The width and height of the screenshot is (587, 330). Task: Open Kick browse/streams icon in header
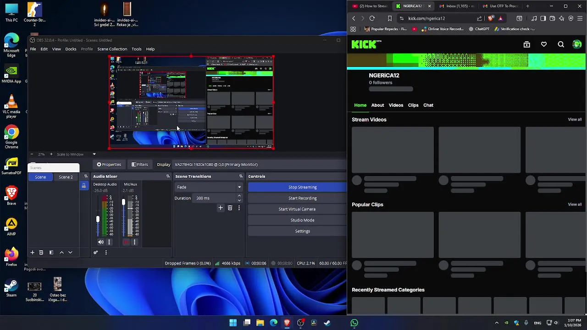(x=526, y=44)
